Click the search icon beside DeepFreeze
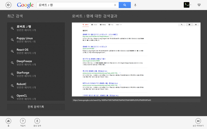Screen dimensions: 207x129 tap(12, 63)
